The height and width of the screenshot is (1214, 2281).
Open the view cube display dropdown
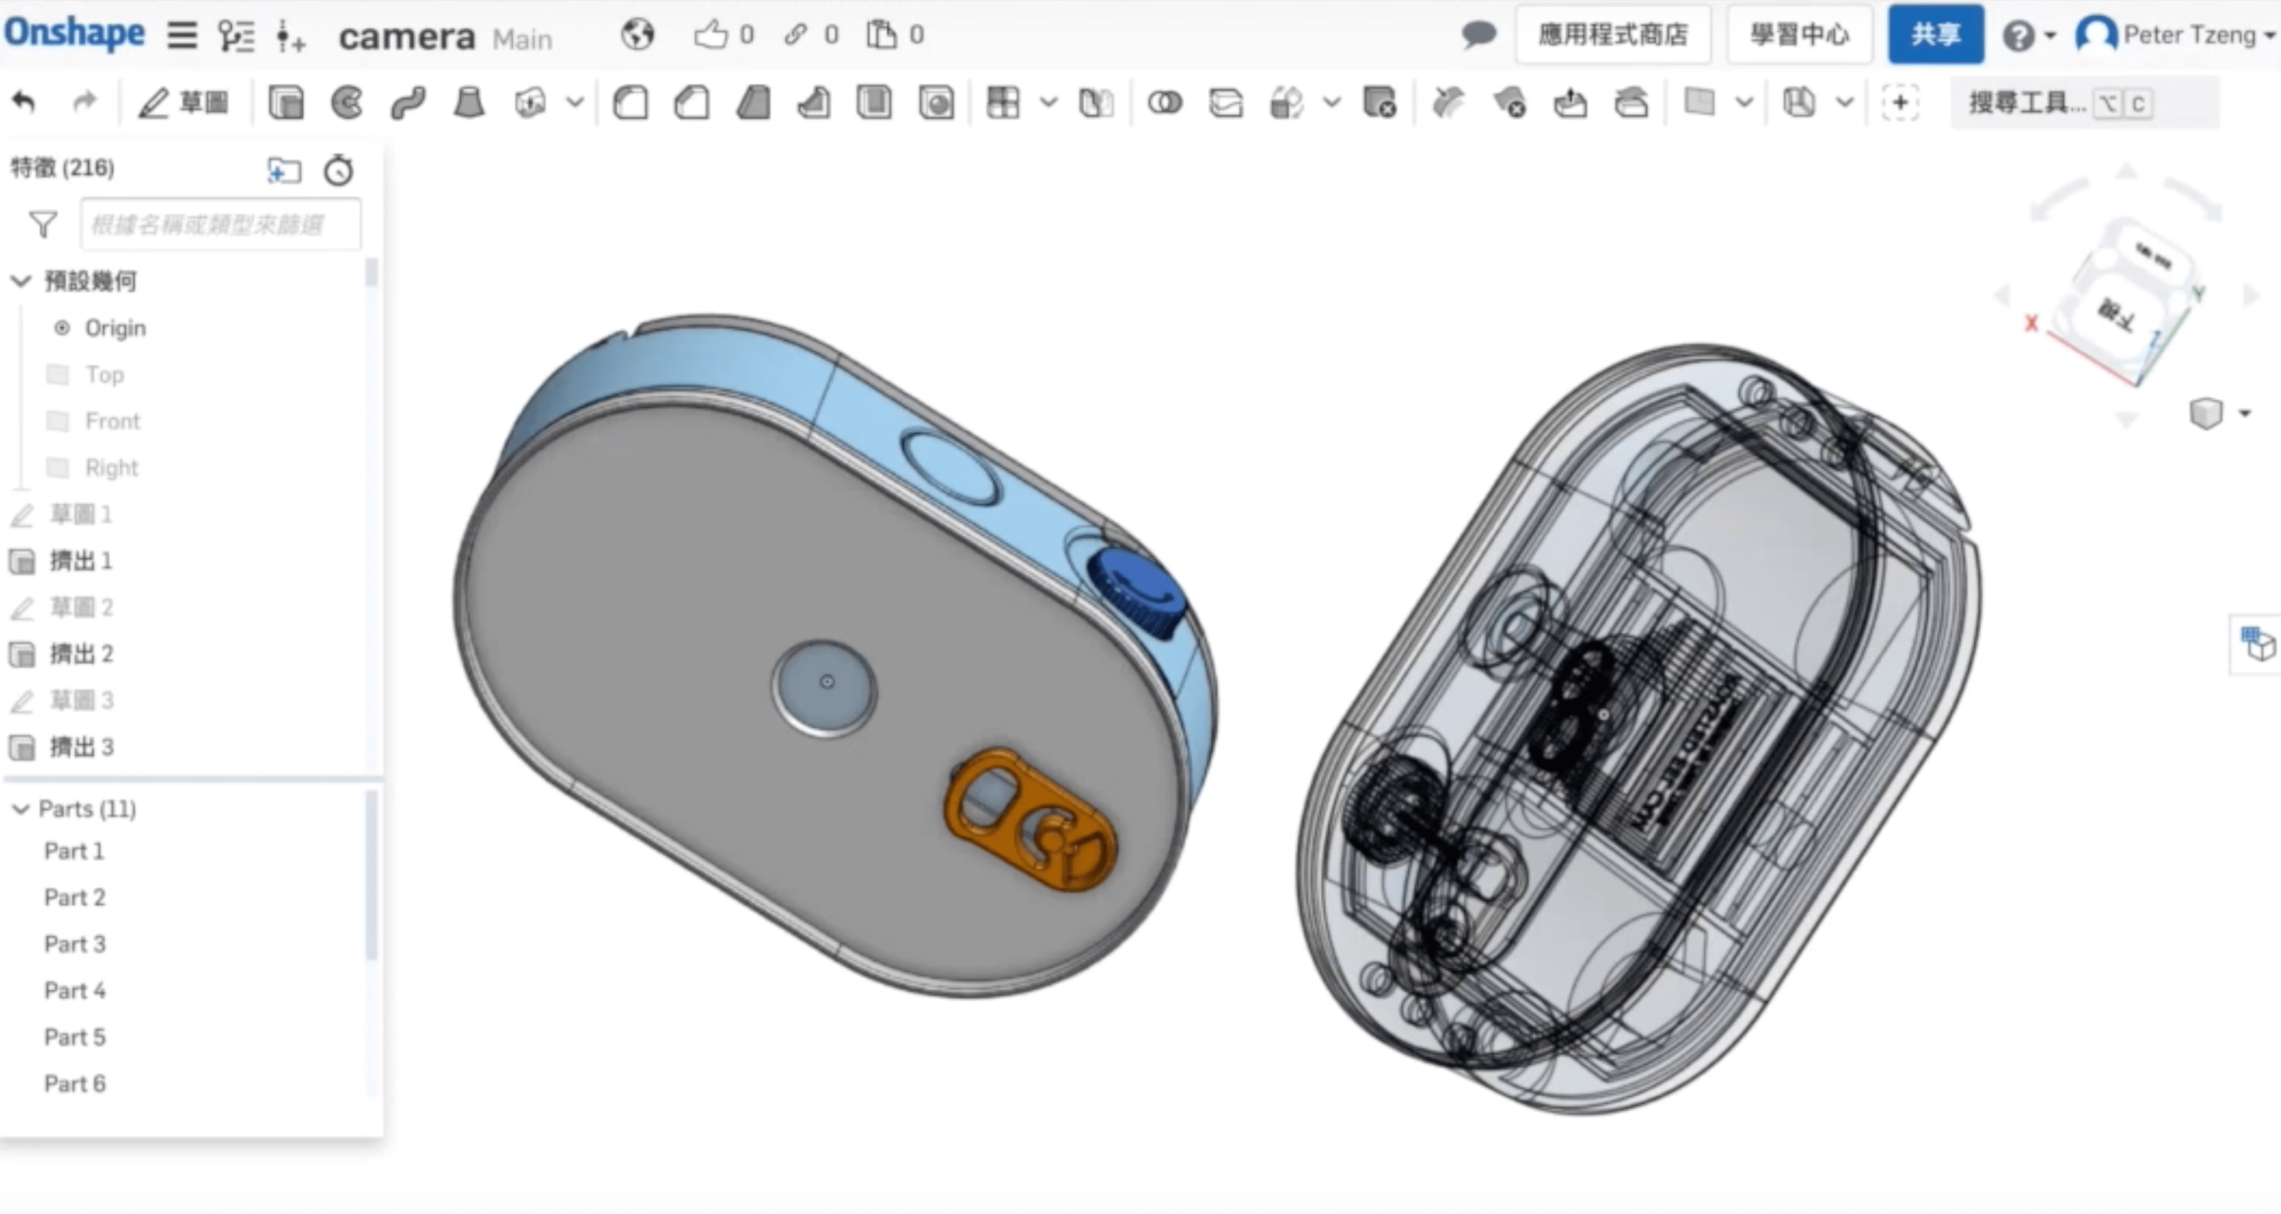[x=2245, y=413]
